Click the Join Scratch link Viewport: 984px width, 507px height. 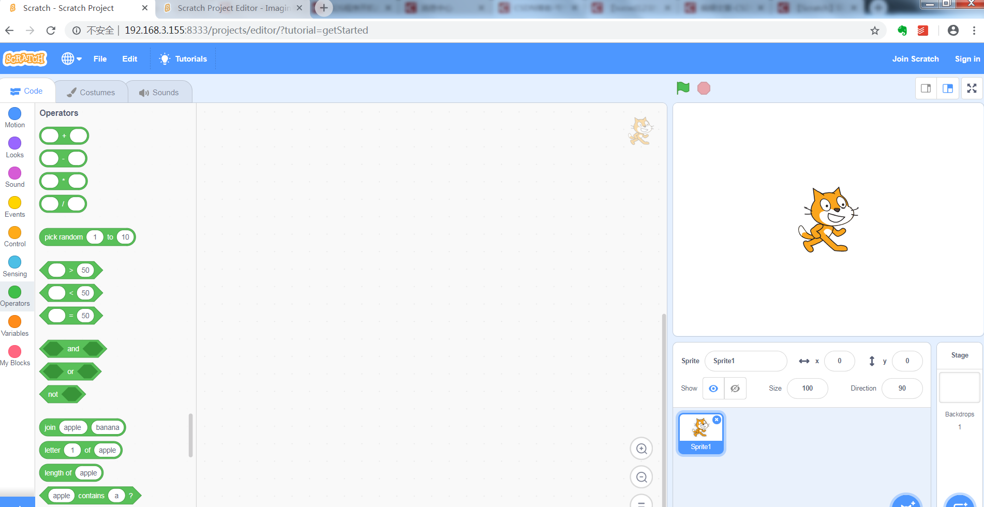point(915,58)
